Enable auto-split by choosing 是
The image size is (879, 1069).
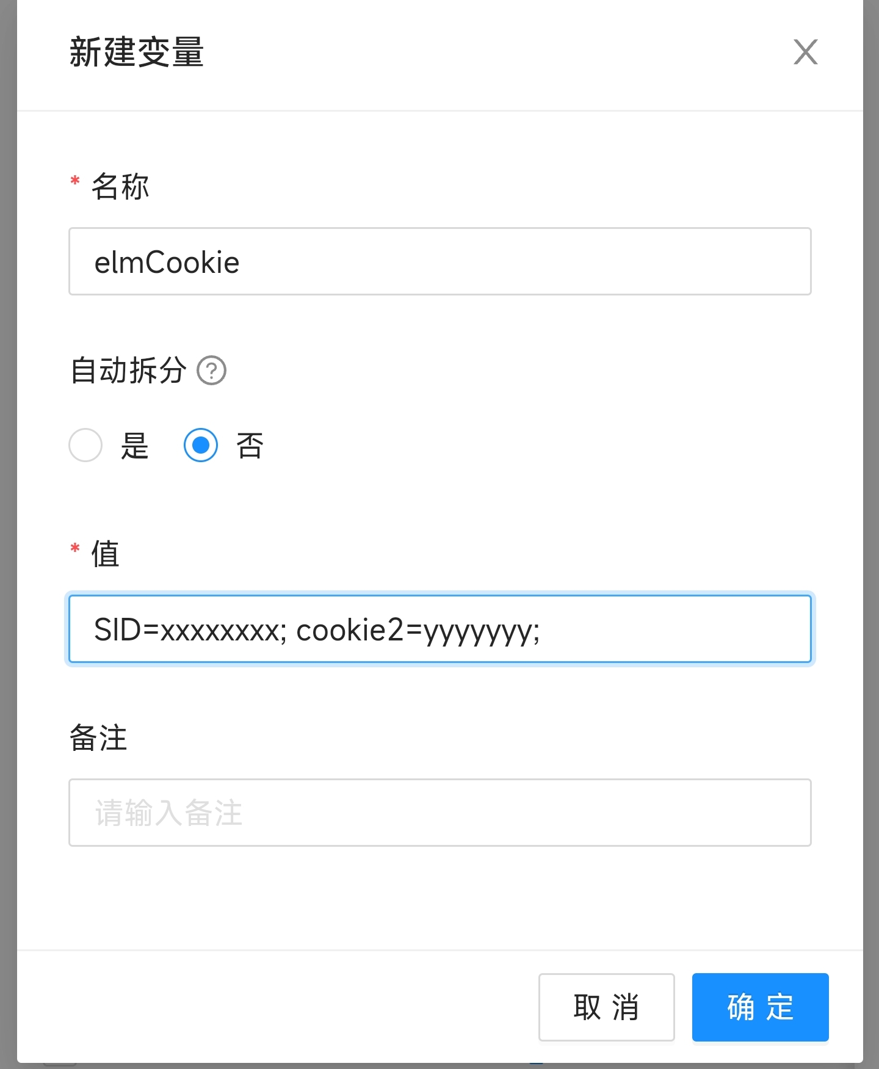coord(85,445)
